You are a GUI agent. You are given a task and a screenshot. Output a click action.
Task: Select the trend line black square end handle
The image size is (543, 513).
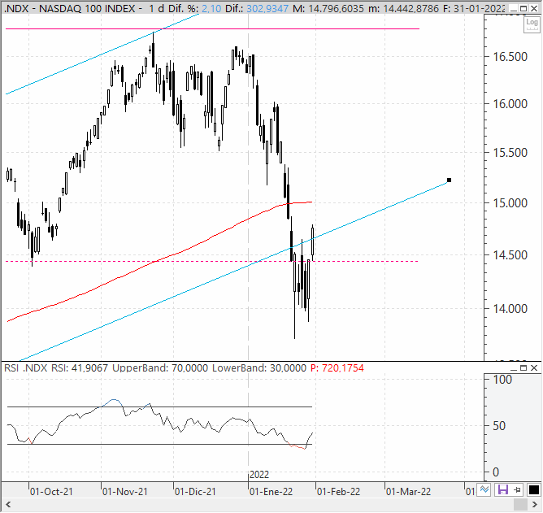point(450,180)
